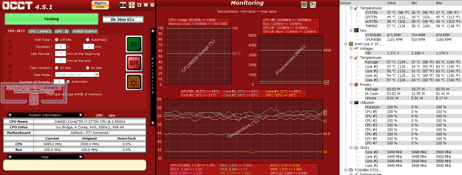Click the green Testing status button

52,19
